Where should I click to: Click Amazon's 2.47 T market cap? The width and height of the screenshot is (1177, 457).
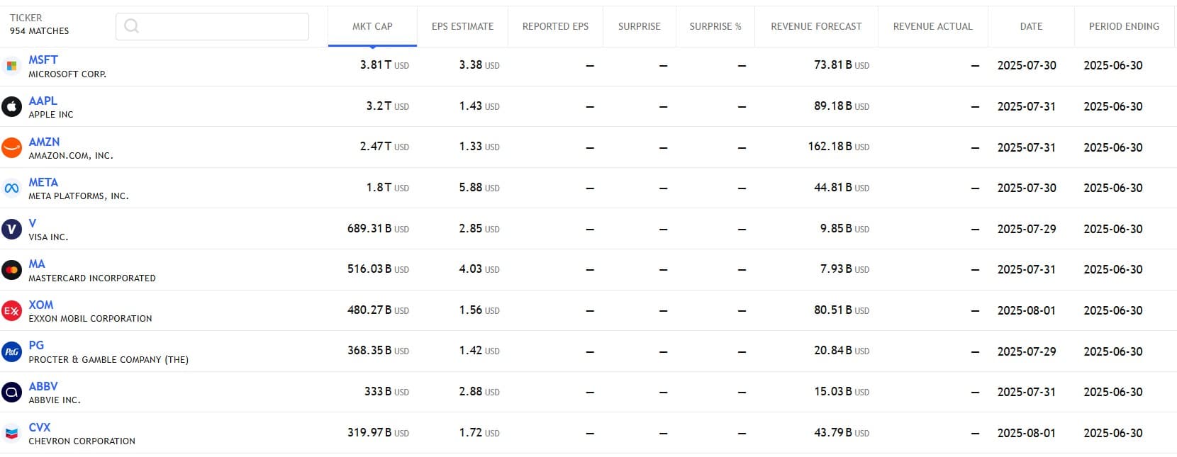[384, 147]
